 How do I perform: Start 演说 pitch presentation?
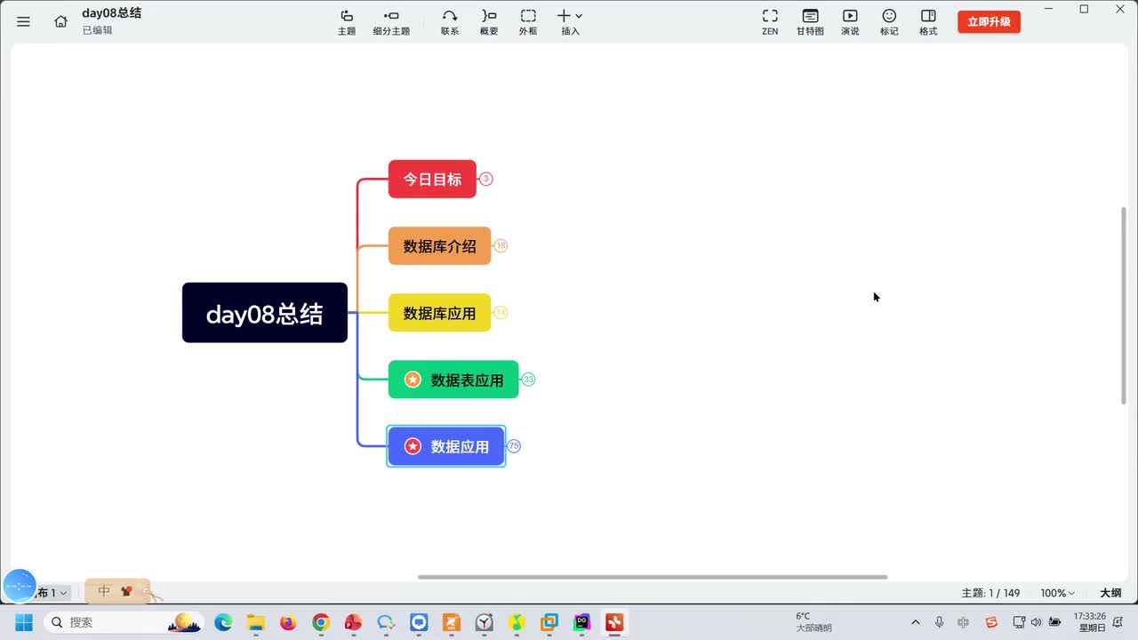850,22
